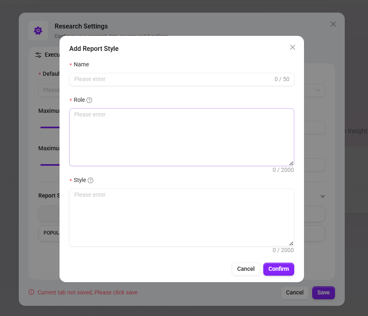Click the Save button in Research Settings

(x=323, y=292)
